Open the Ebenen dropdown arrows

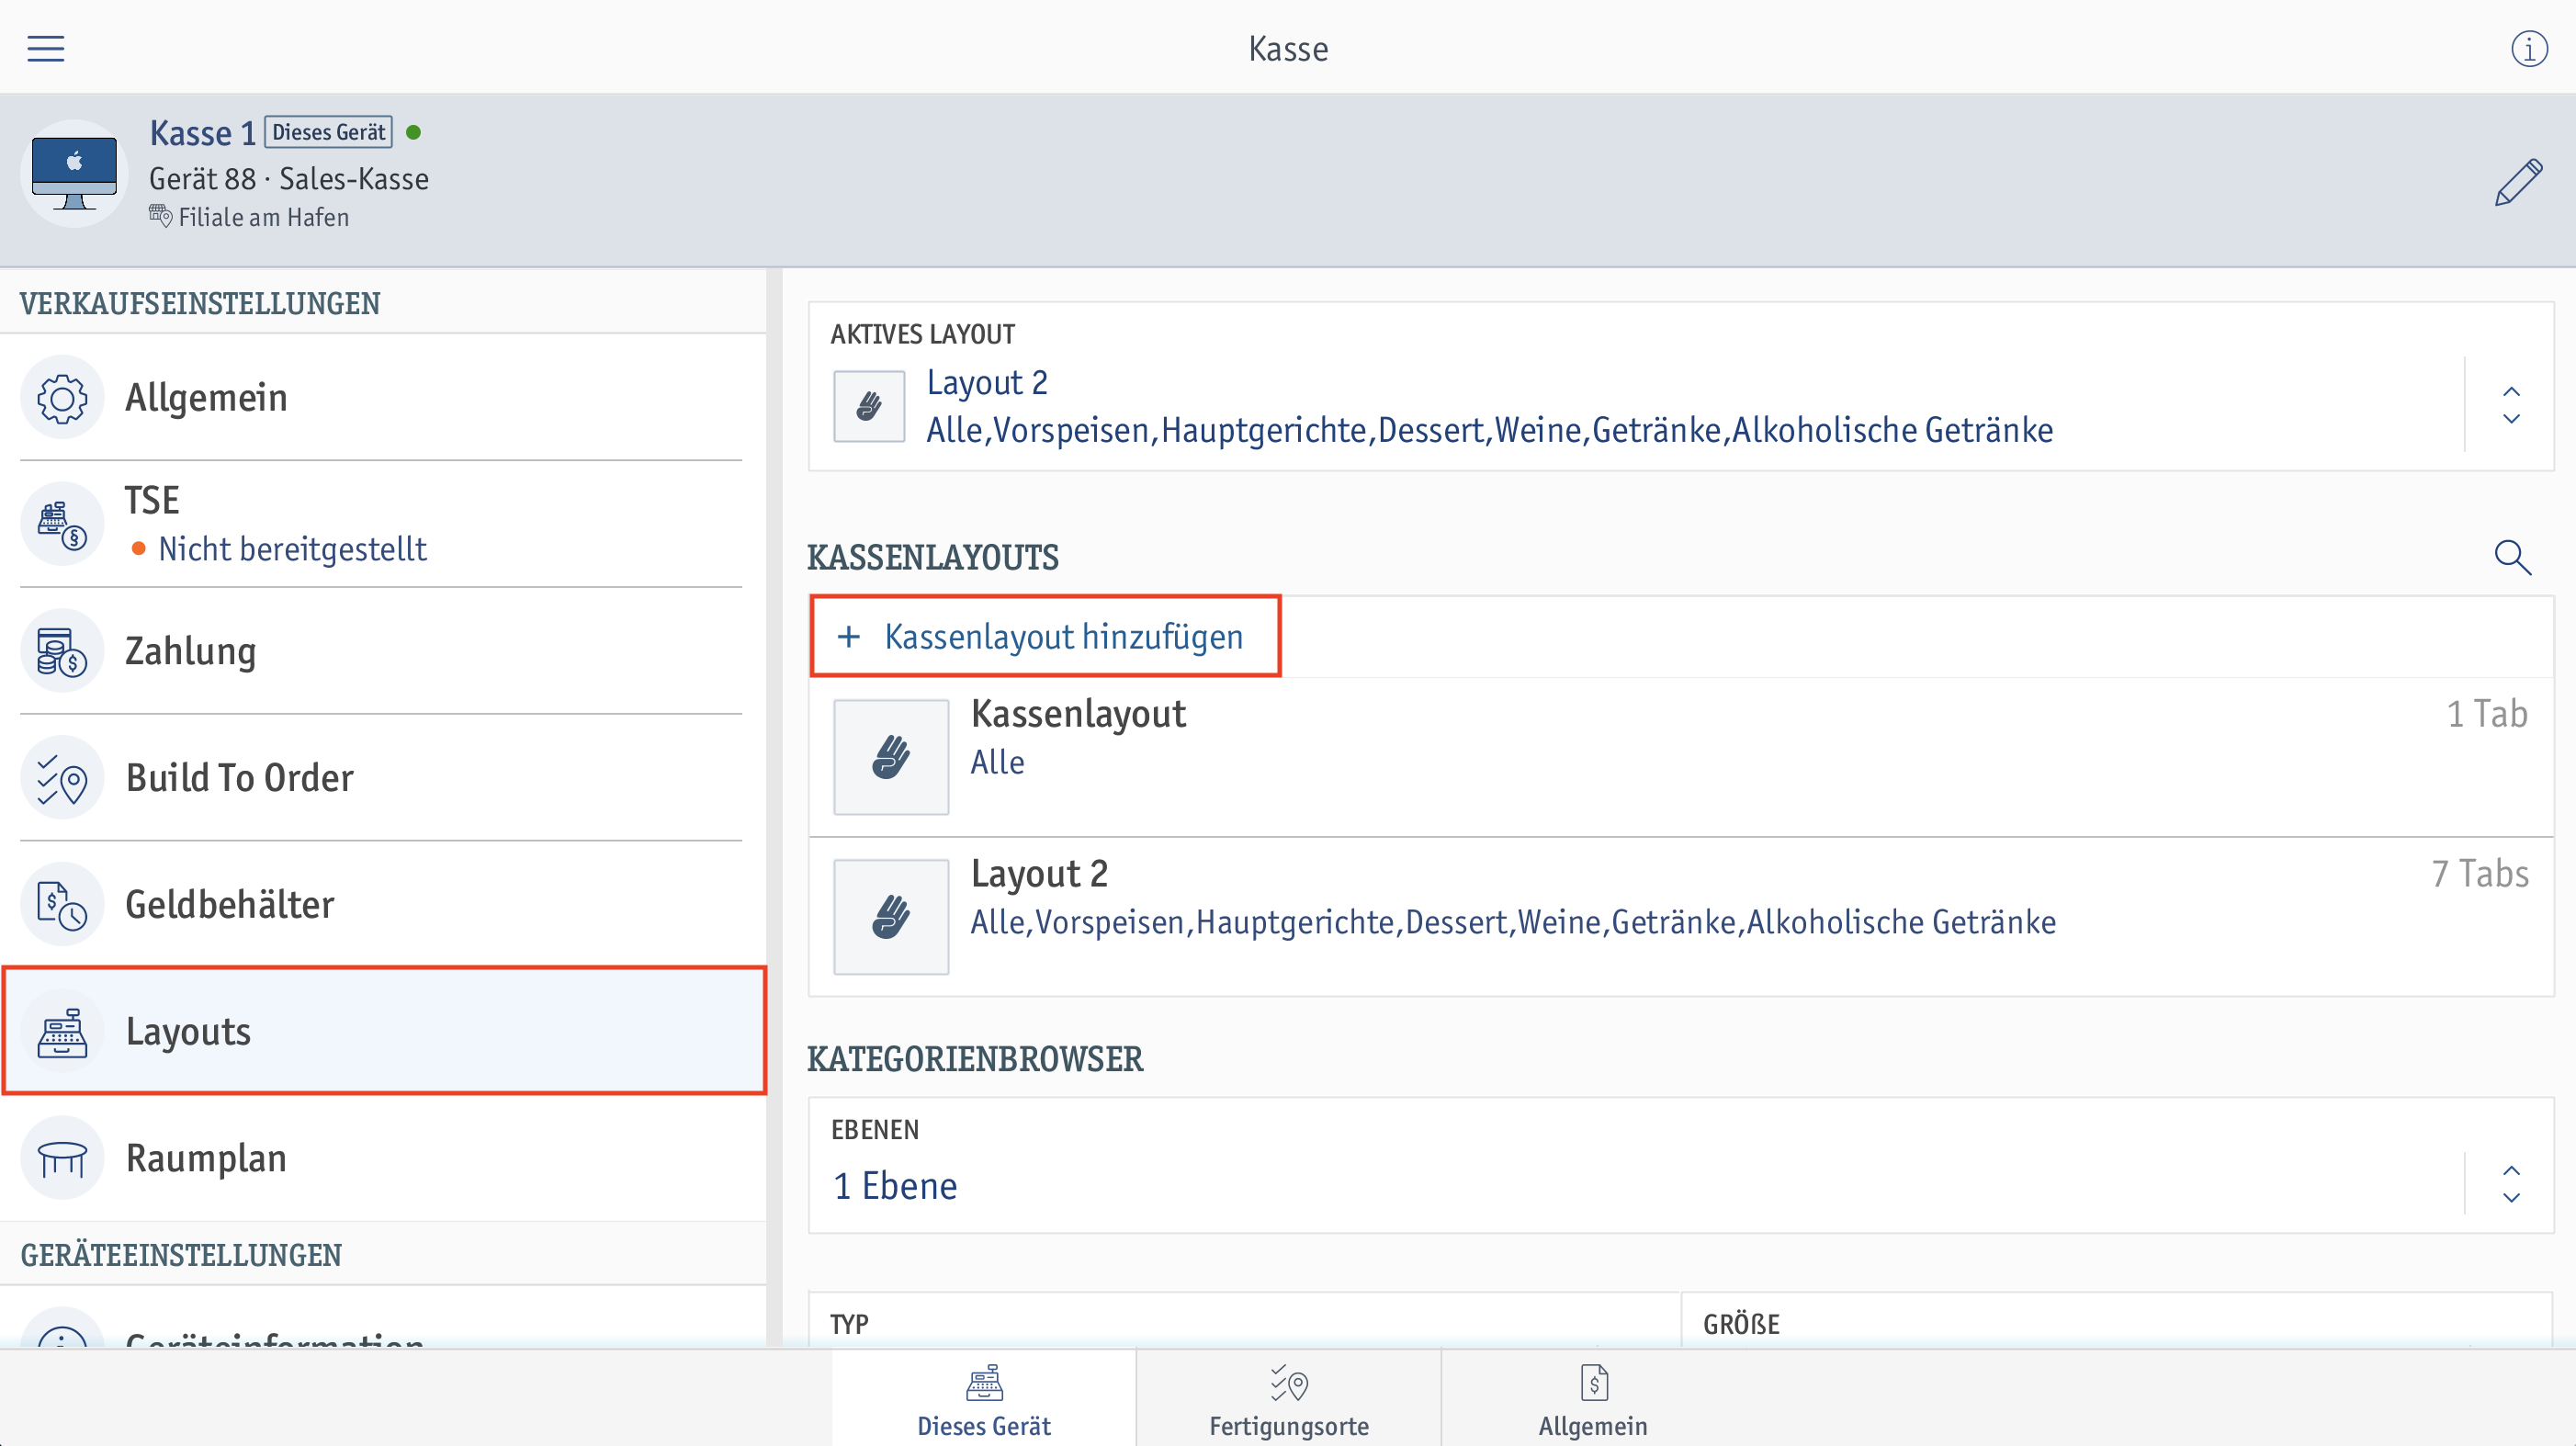click(x=2511, y=1184)
